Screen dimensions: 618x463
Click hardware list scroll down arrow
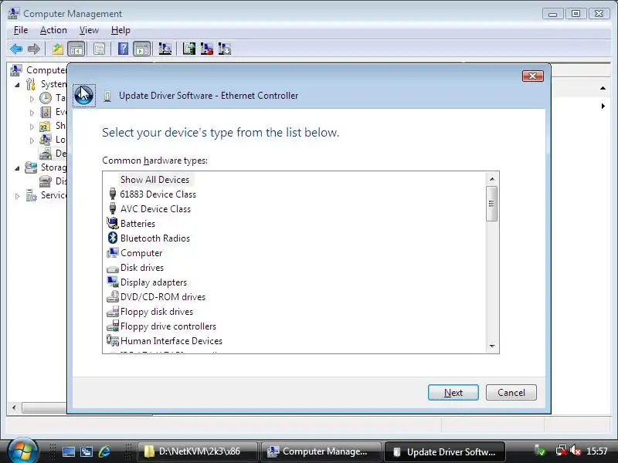tap(492, 346)
